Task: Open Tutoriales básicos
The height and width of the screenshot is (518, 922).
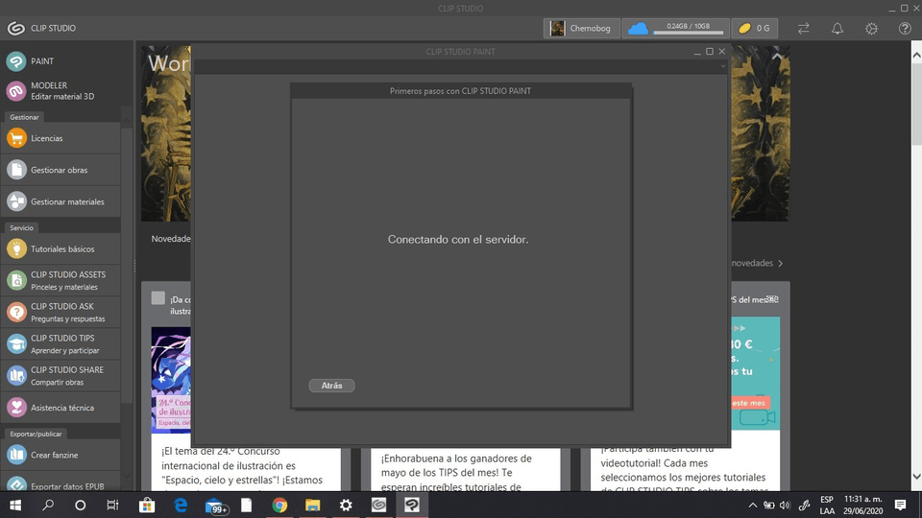Action: 62,248
